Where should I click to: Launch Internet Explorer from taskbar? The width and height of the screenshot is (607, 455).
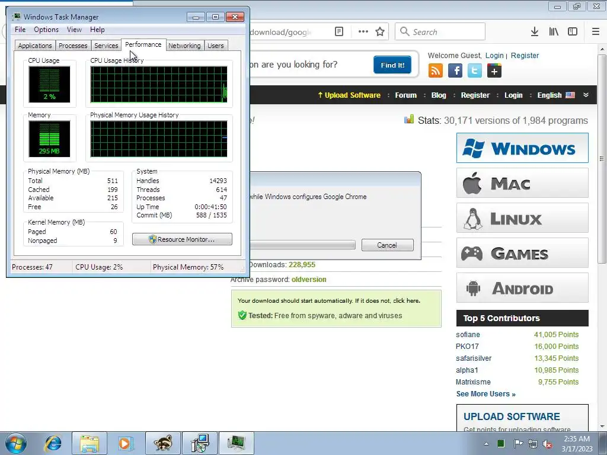pyautogui.click(x=53, y=443)
